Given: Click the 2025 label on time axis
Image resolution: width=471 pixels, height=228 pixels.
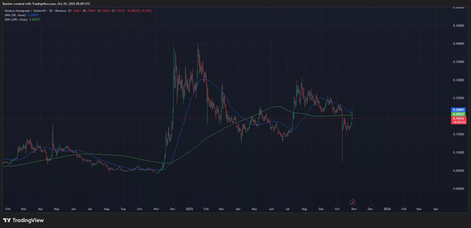Looking at the screenshot, I should (x=189, y=209).
